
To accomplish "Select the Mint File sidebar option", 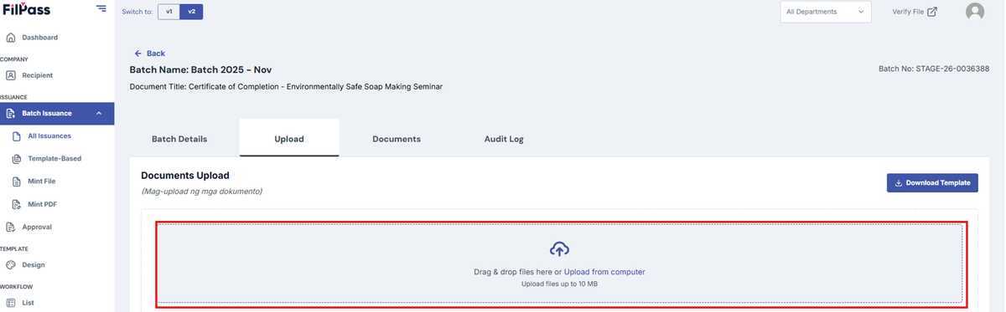I will coord(42,182).
